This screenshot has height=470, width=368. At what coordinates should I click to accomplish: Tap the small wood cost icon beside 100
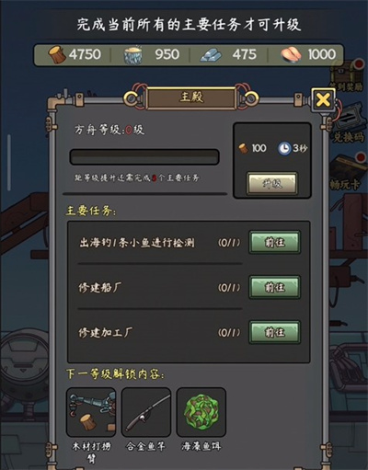pyautogui.click(x=244, y=148)
